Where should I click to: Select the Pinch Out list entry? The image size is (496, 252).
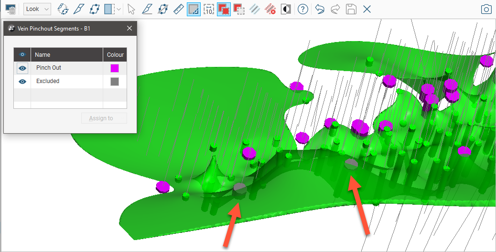pyautogui.click(x=49, y=68)
